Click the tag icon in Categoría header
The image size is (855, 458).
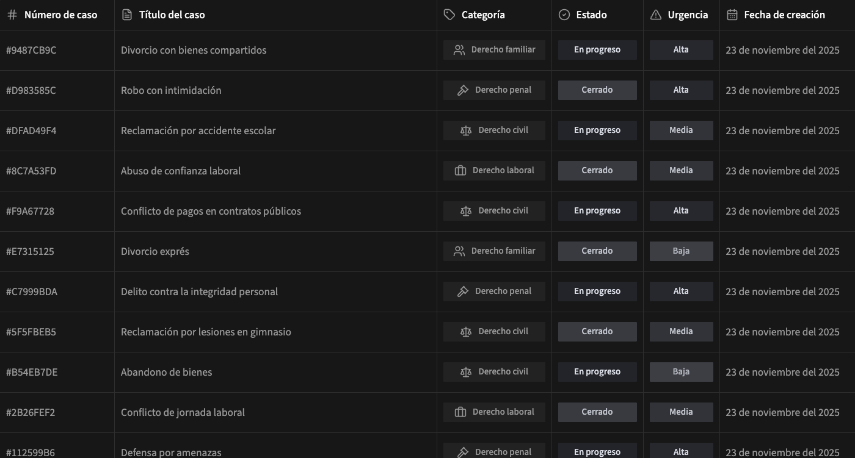(x=449, y=15)
